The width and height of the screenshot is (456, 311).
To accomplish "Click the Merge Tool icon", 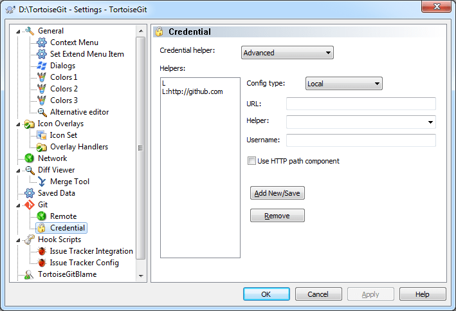I will pos(42,182).
